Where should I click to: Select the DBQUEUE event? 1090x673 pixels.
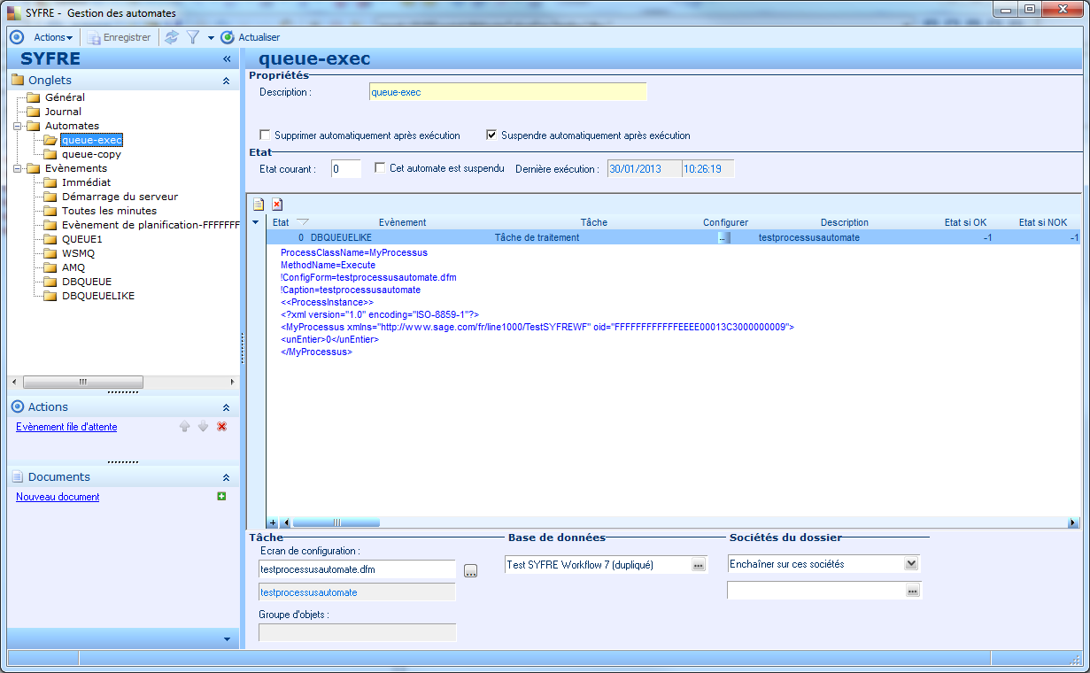click(x=87, y=282)
